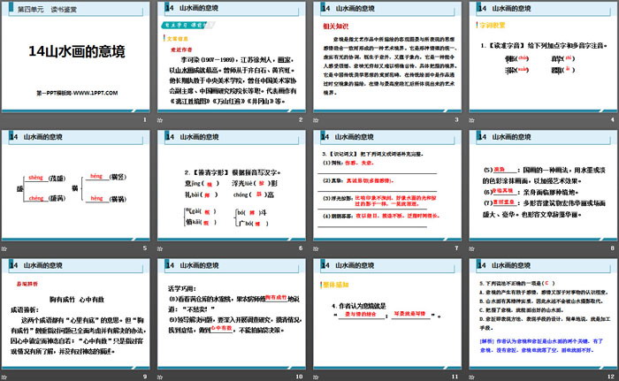The width and height of the screenshot is (619, 381).
Task: Click animation star icon under slide 5
Action: [x=4, y=248]
